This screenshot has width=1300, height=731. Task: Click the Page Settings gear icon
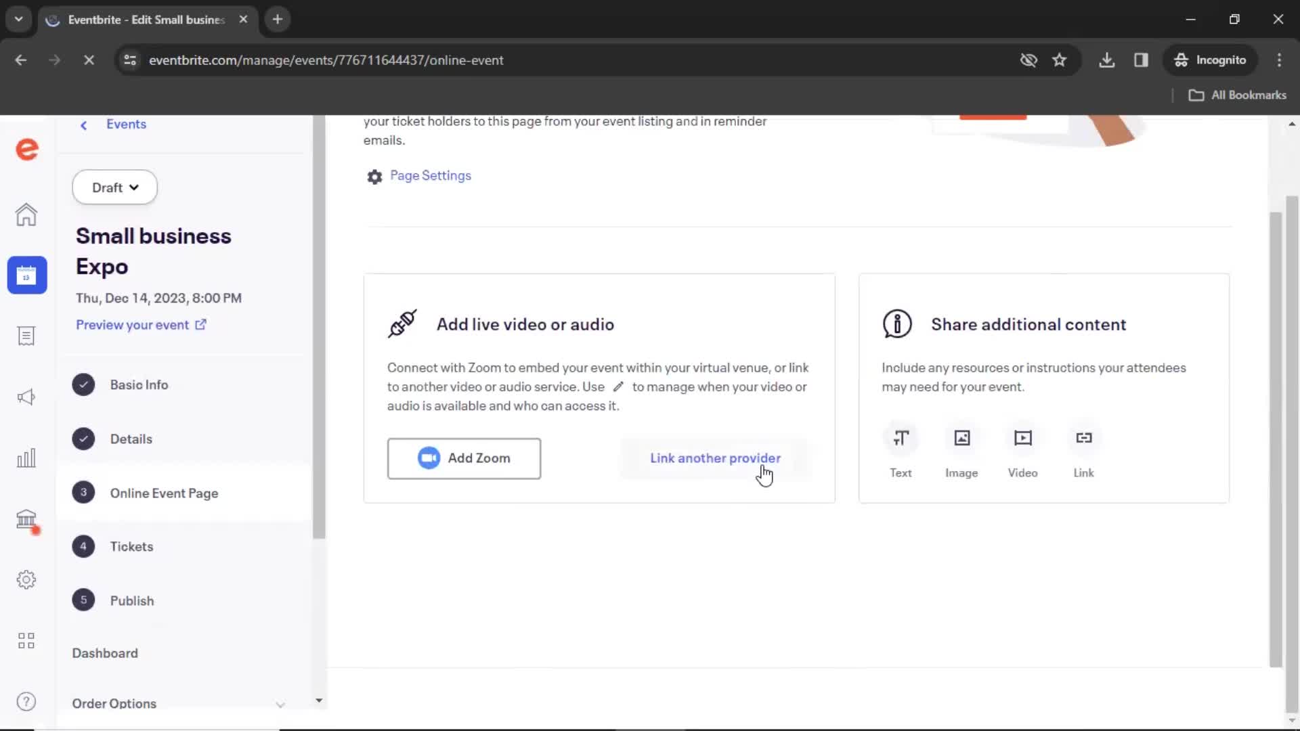click(374, 177)
